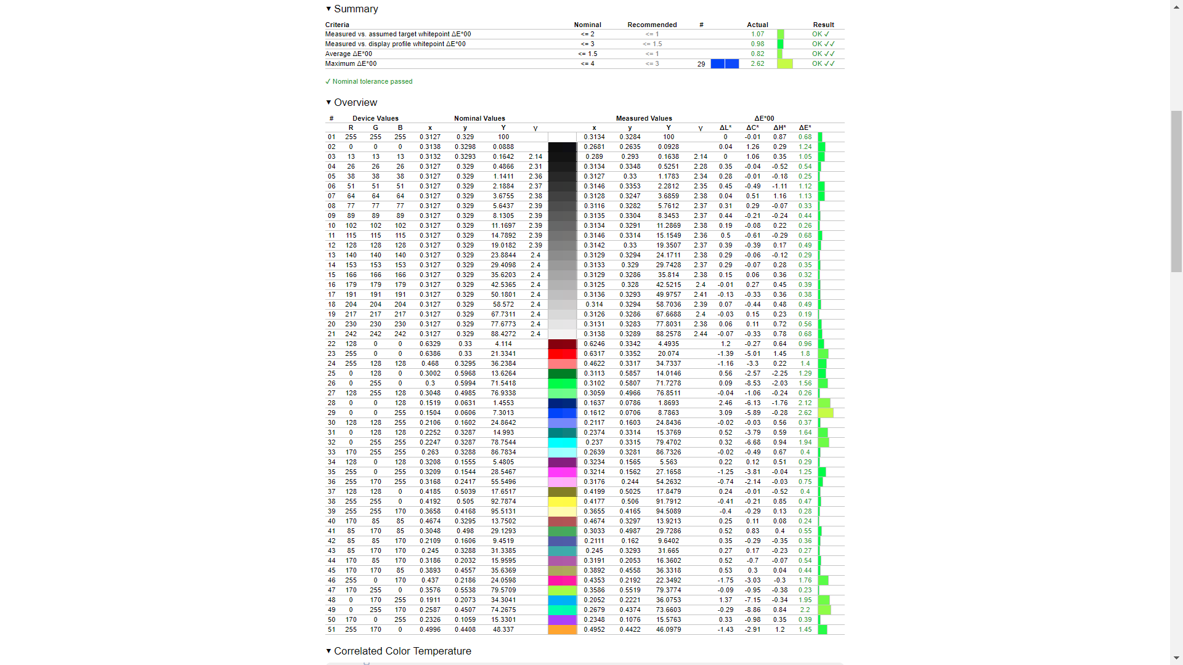The height and width of the screenshot is (665, 1183).
Task: Click the 'Maximum ΔE*00' criteria label
Action: click(x=351, y=64)
